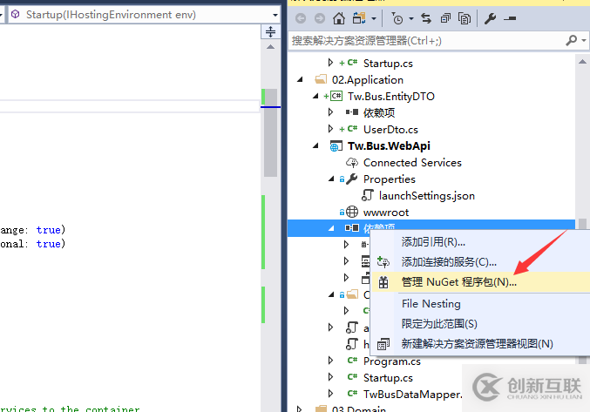Select the Properties folder
The height and width of the screenshot is (412, 590).
389,179
